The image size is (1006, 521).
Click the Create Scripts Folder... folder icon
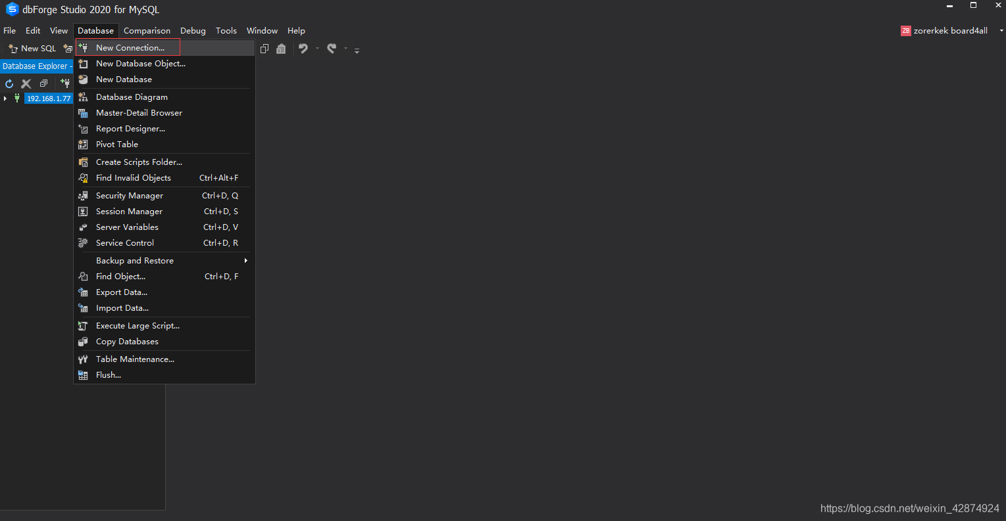tap(83, 162)
